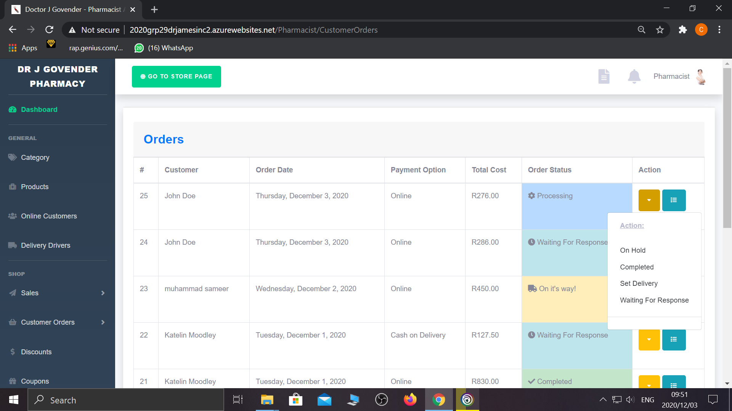The width and height of the screenshot is (732, 411).
Task: Click the Windows taskbar search box
Action: pyautogui.click(x=126, y=400)
